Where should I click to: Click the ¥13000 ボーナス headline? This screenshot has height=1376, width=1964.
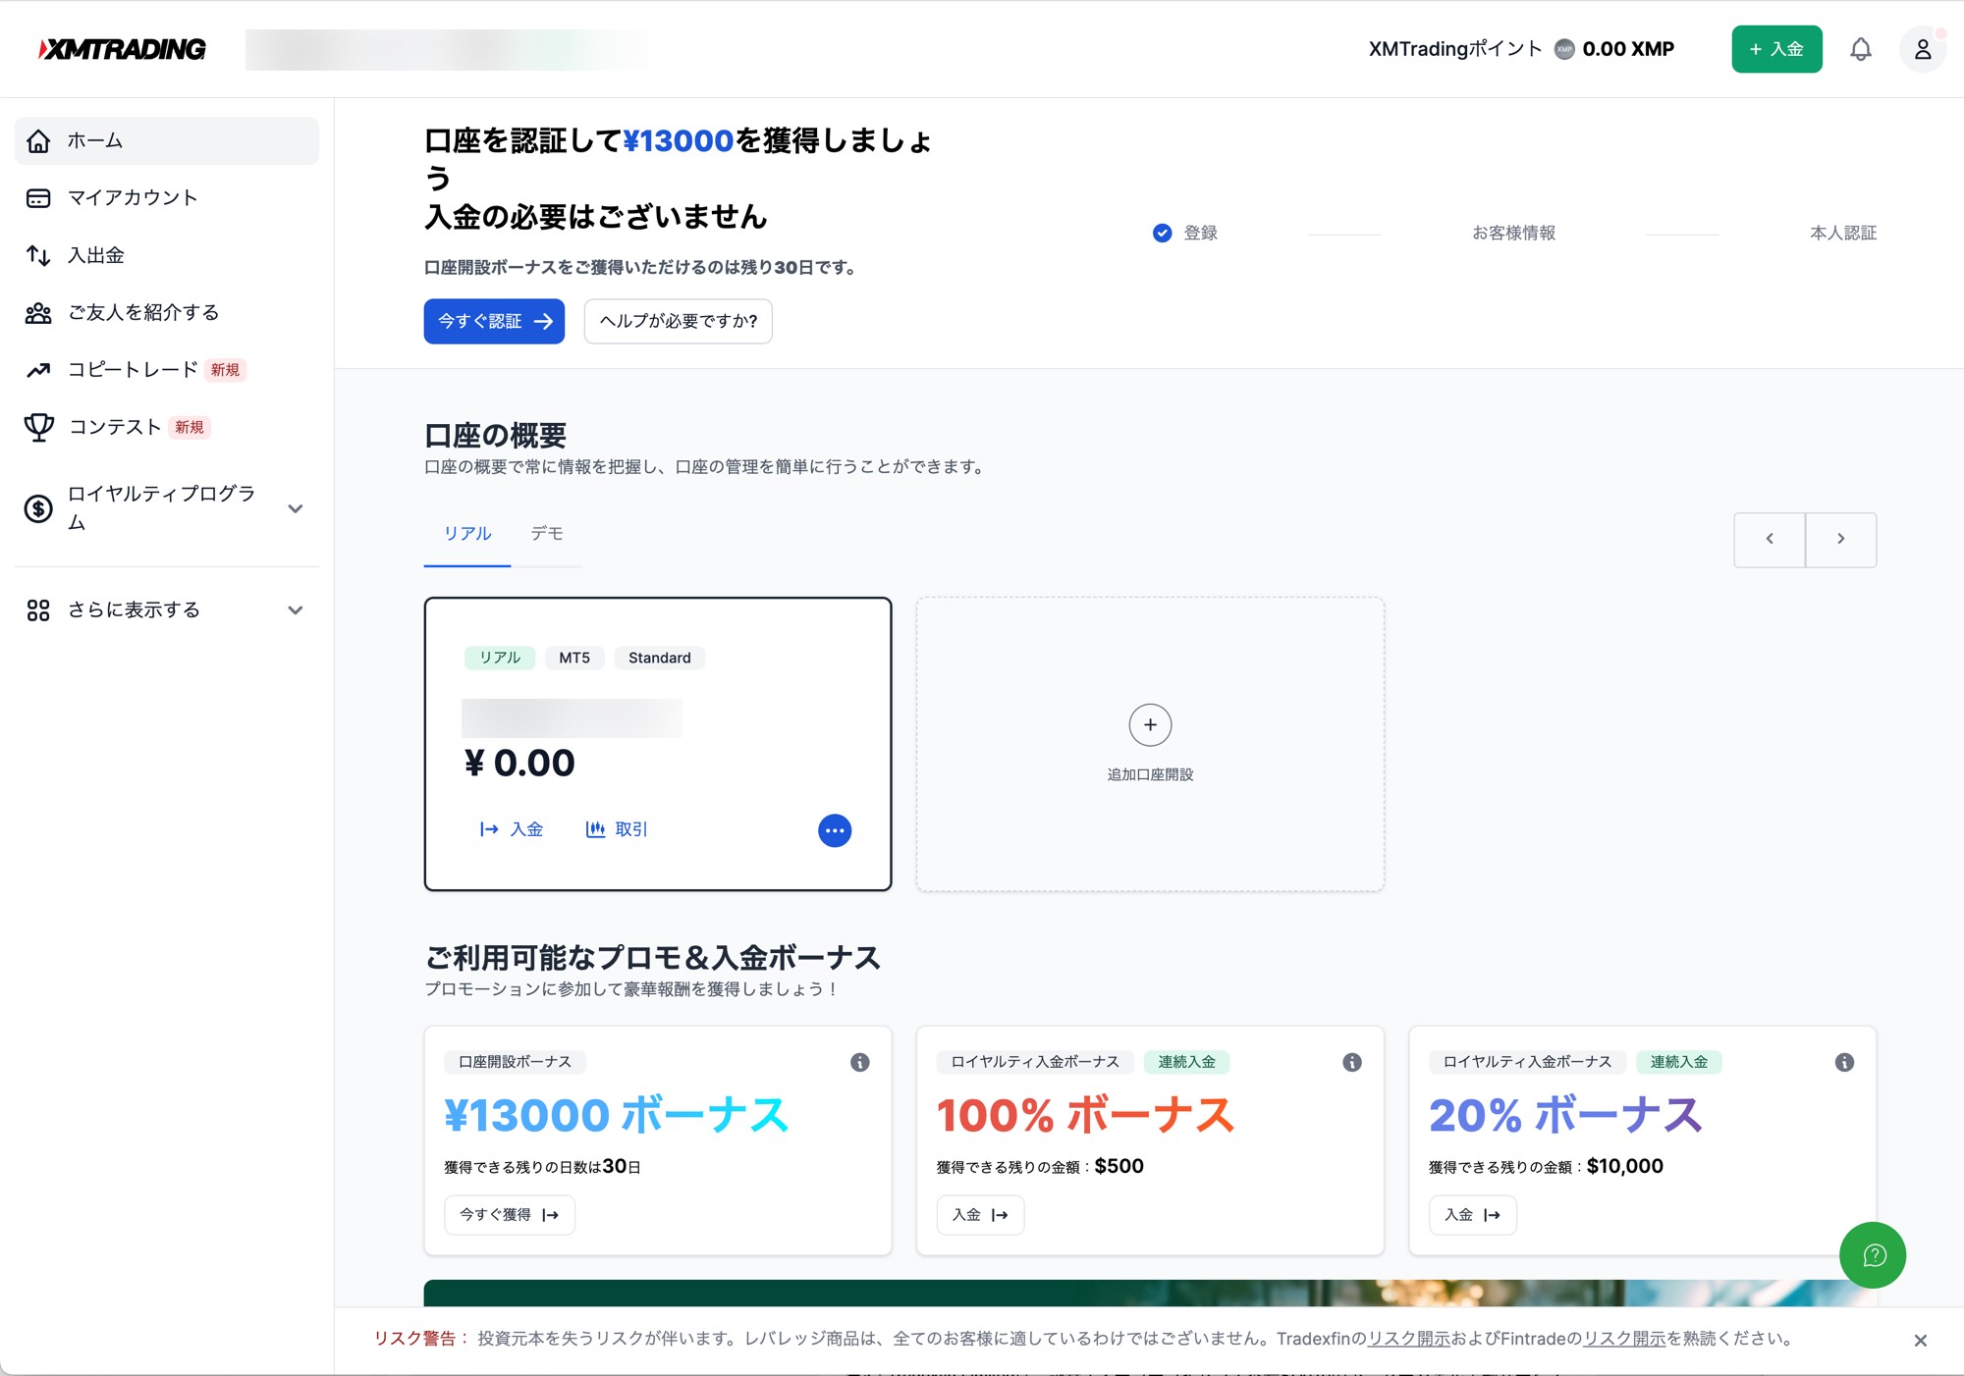[617, 1116]
